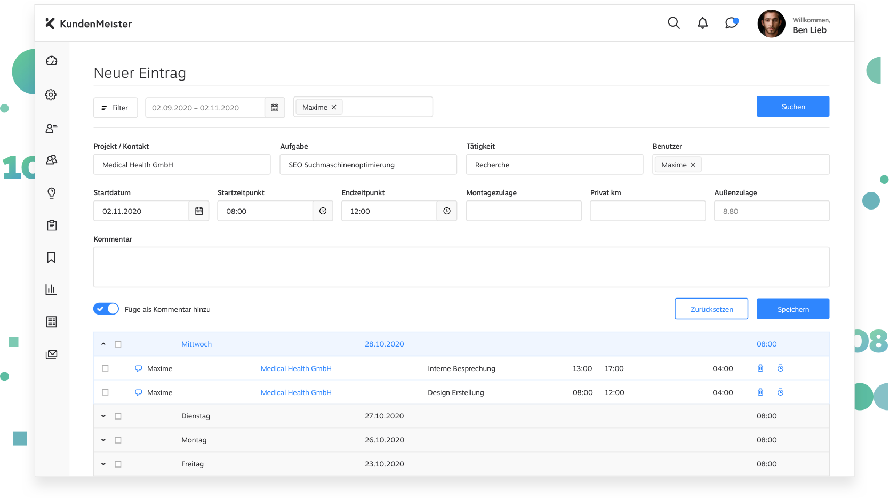Select the Dienstag group checkbox
The width and height of the screenshot is (889, 499).
coord(118,416)
